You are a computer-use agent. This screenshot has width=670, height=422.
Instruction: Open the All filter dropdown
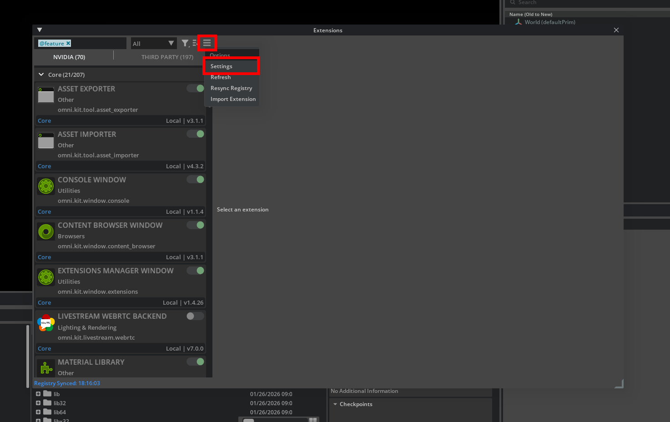pos(154,43)
